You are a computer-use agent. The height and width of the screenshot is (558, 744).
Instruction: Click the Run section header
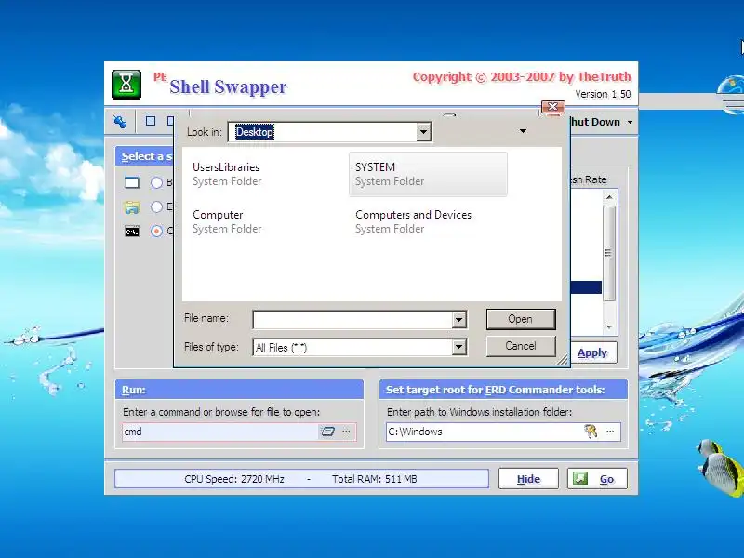239,390
